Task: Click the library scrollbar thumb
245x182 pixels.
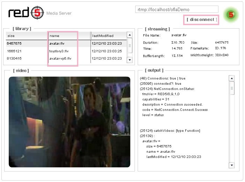Action: (x=130, y=45)
